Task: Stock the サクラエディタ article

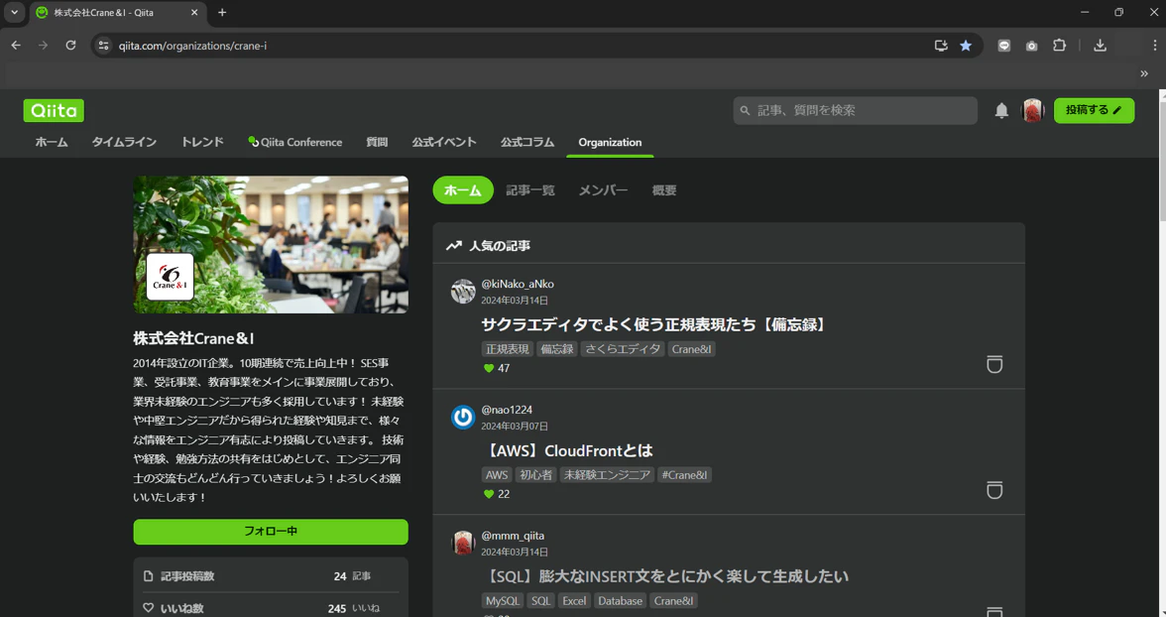Action: 994,364
